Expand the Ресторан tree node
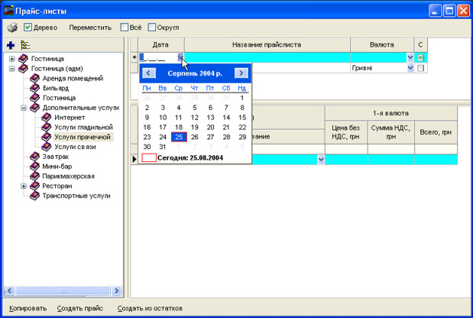Image resolution: width=473 pixels, height=318 pixels. [x=24, y=186]
